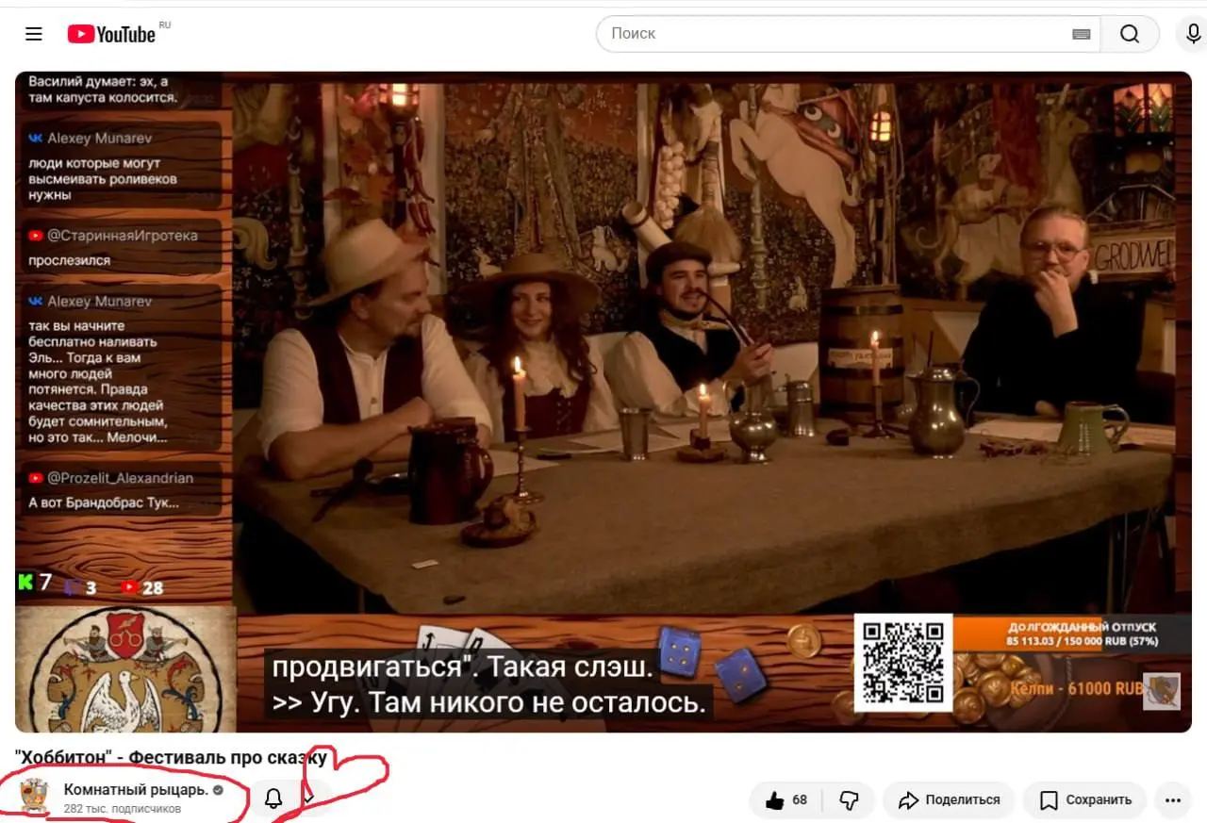Open the three-dot more actions menu
This screenshot has height=823, width=1207.
[x=1173, y=800]
